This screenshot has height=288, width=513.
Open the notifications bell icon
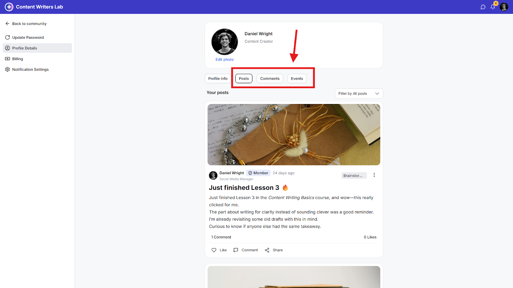pos(493,7)
